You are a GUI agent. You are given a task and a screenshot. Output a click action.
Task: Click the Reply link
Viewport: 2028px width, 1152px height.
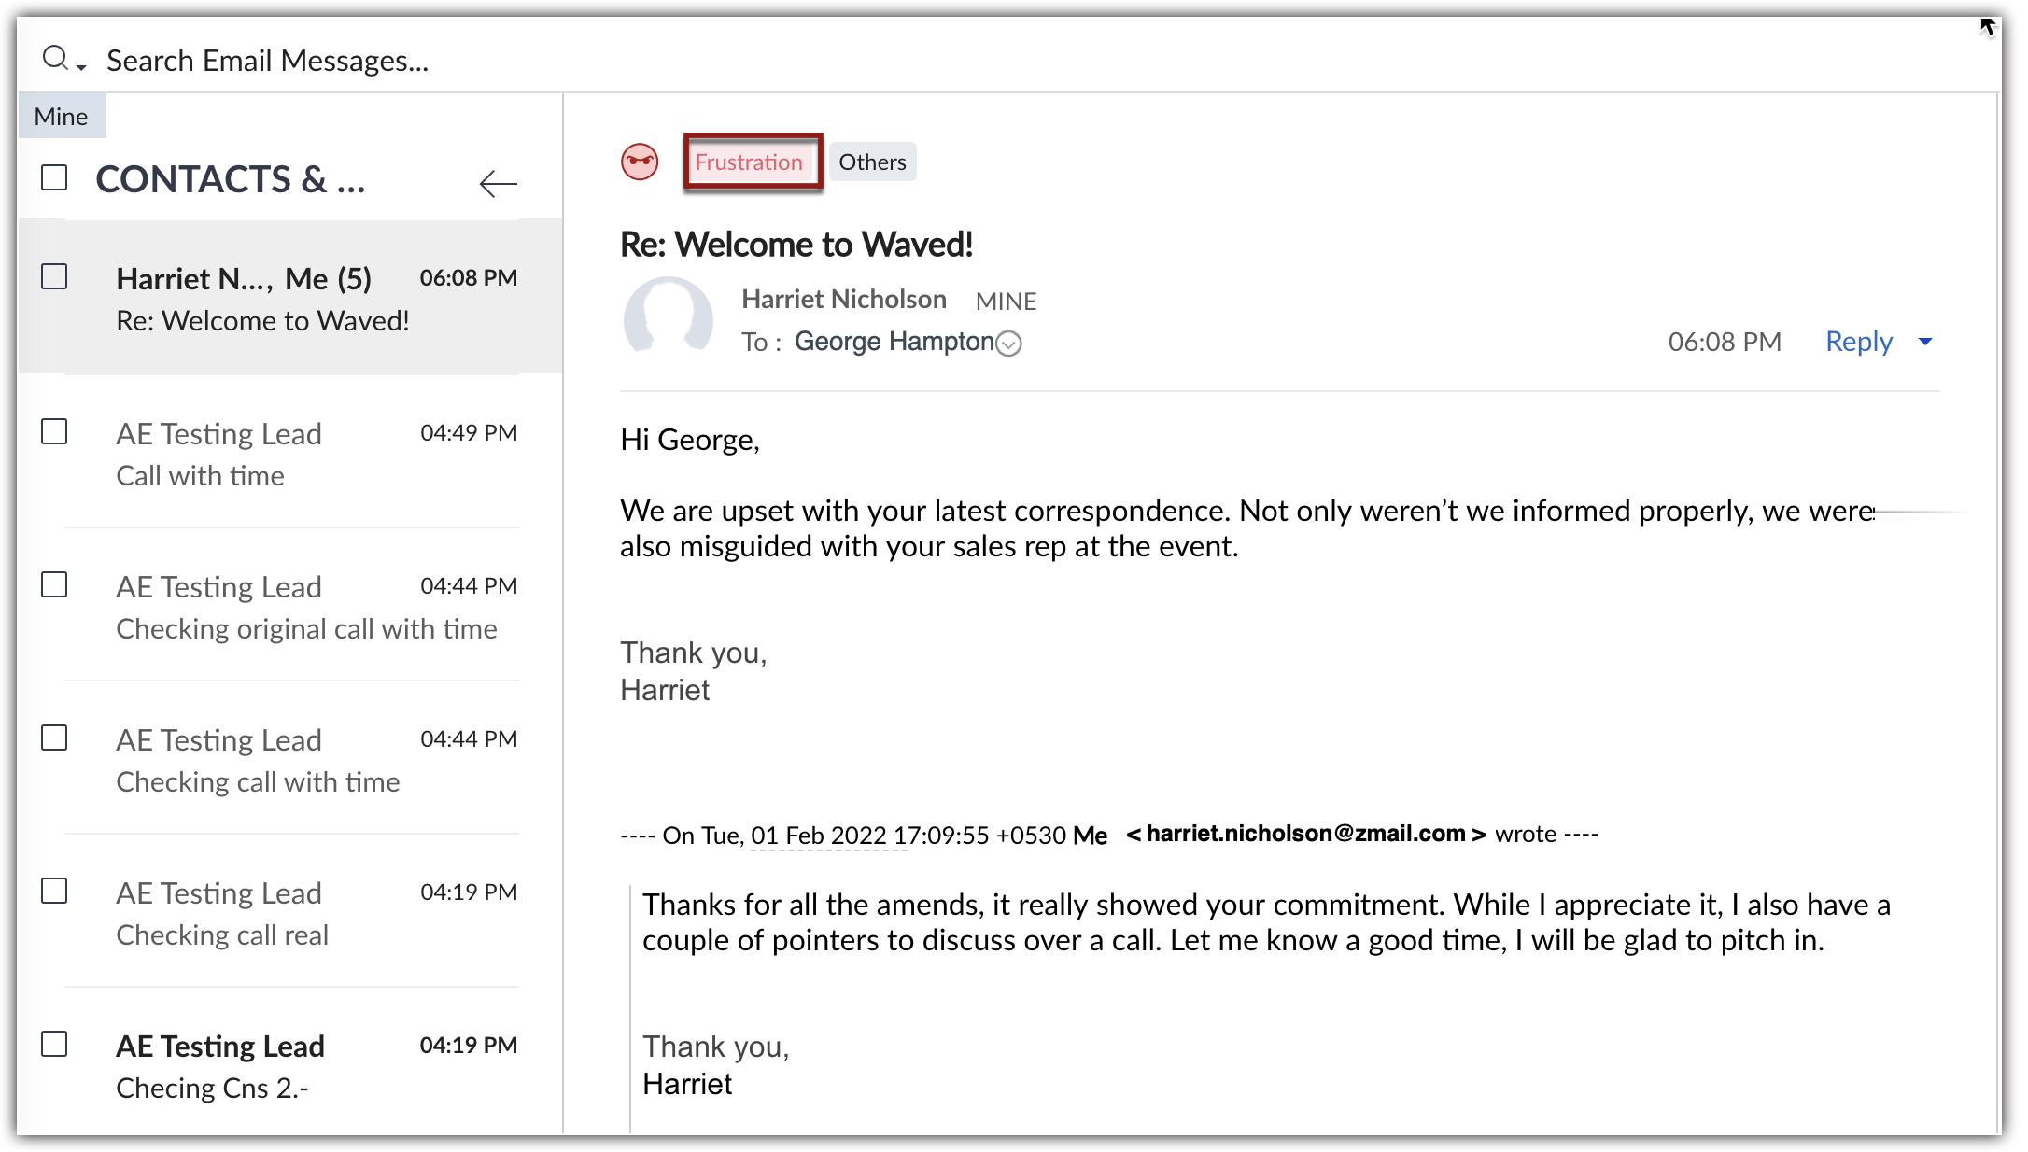(x=1858, y=342)
